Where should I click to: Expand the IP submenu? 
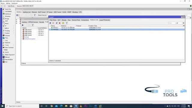coord(6,26)
